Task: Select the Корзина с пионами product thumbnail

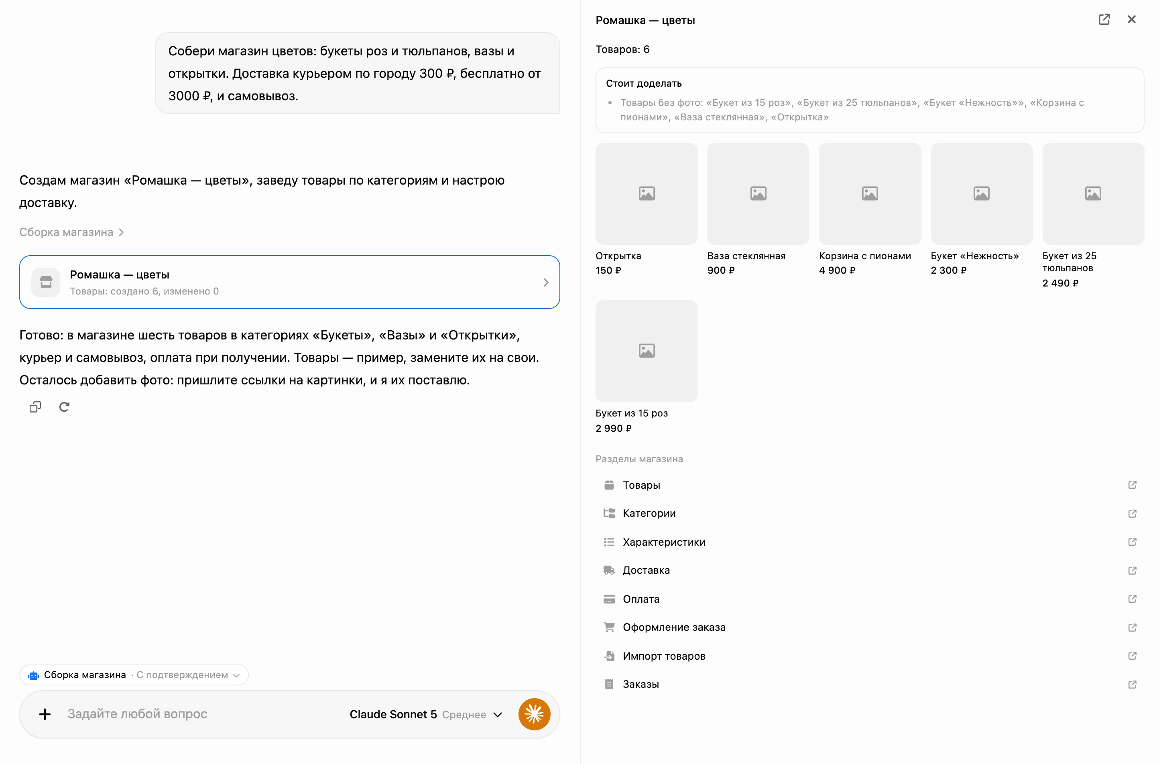Action: click(x=870, y=194)
